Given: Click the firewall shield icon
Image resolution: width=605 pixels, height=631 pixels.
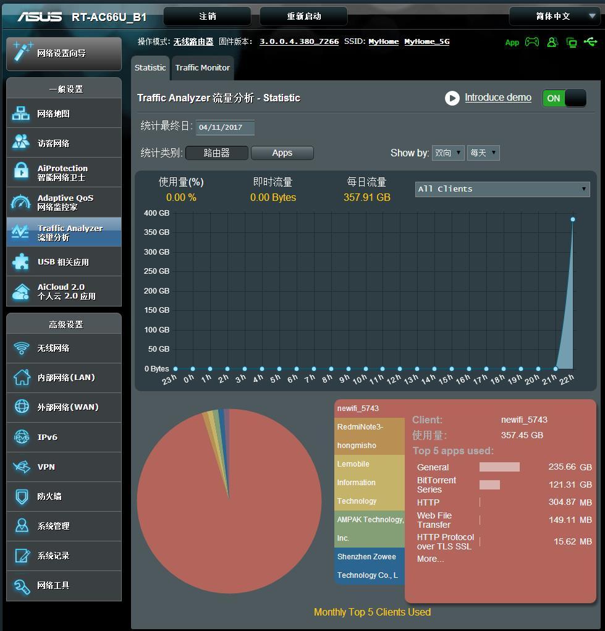Looking at the screenshot, I should click(x=21, y=496).
